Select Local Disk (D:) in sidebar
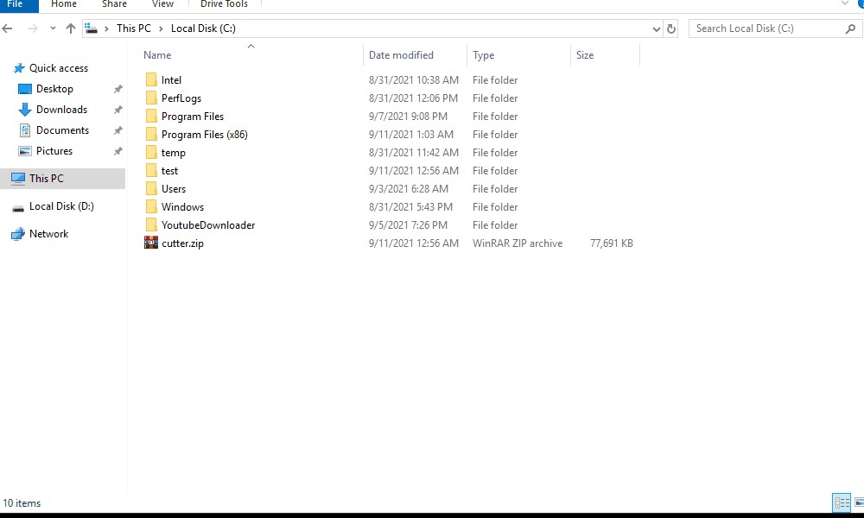Viewport: 864px width, 518px height. 61,206
